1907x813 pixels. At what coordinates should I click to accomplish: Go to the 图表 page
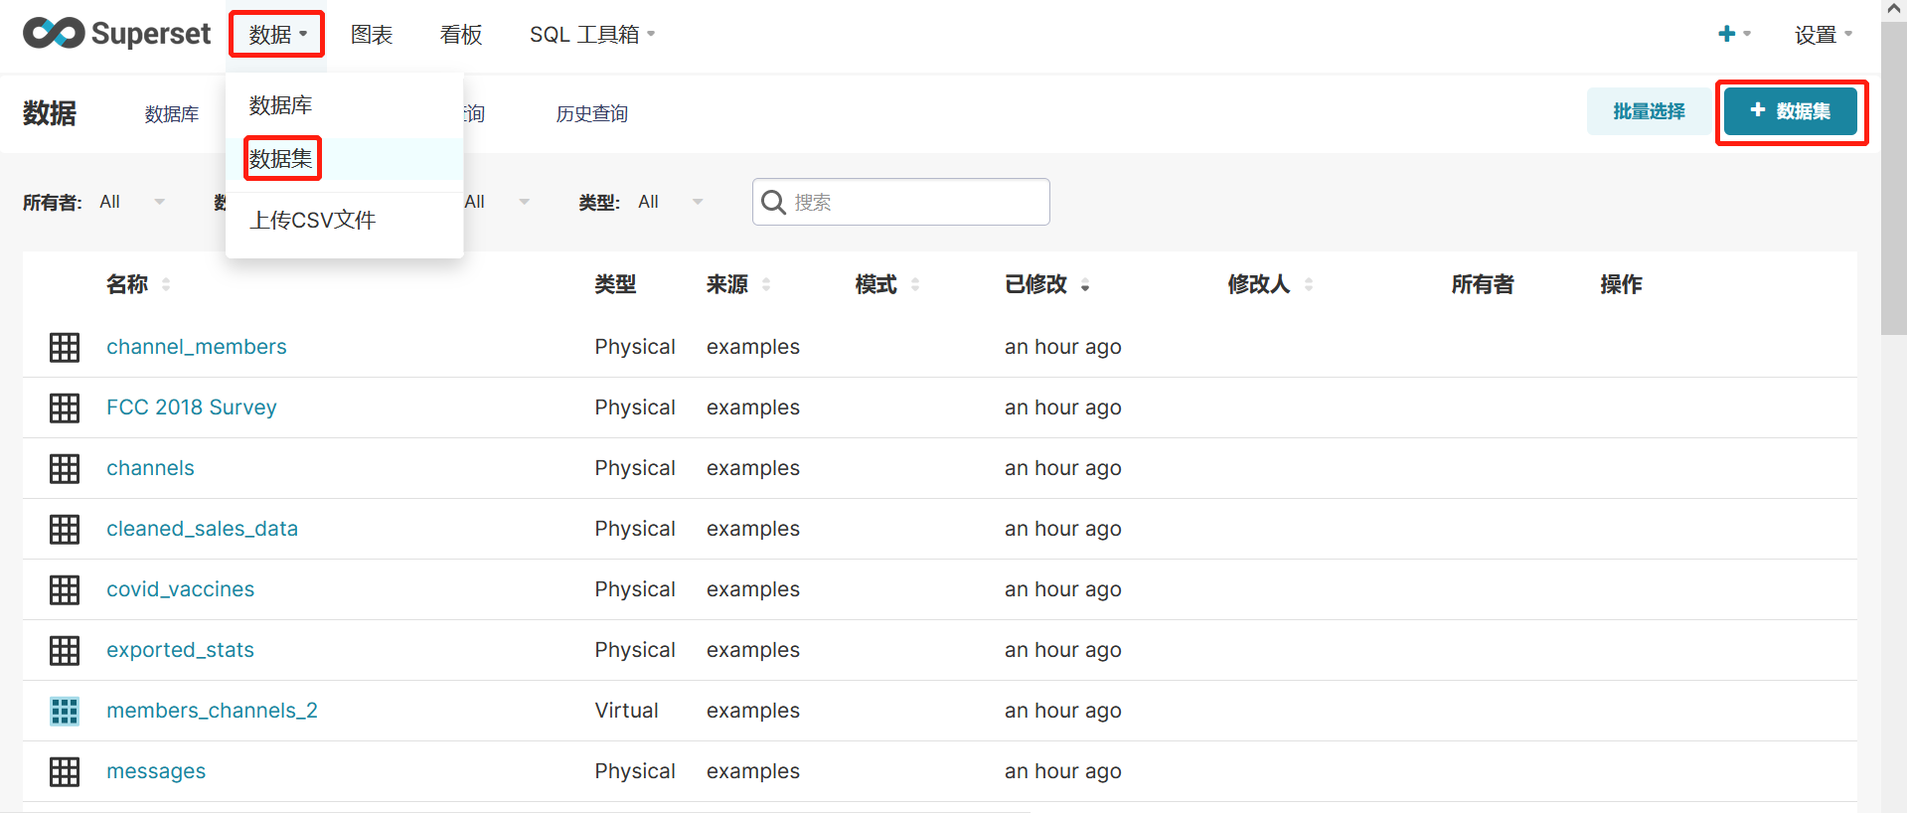(x=372, y=35)
